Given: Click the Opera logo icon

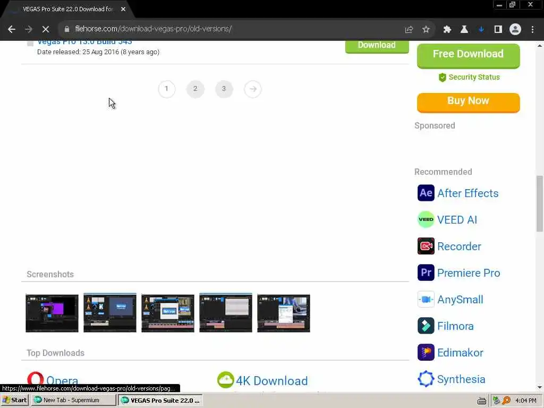Looking at the screenshot, I should (x=36, y=380).
